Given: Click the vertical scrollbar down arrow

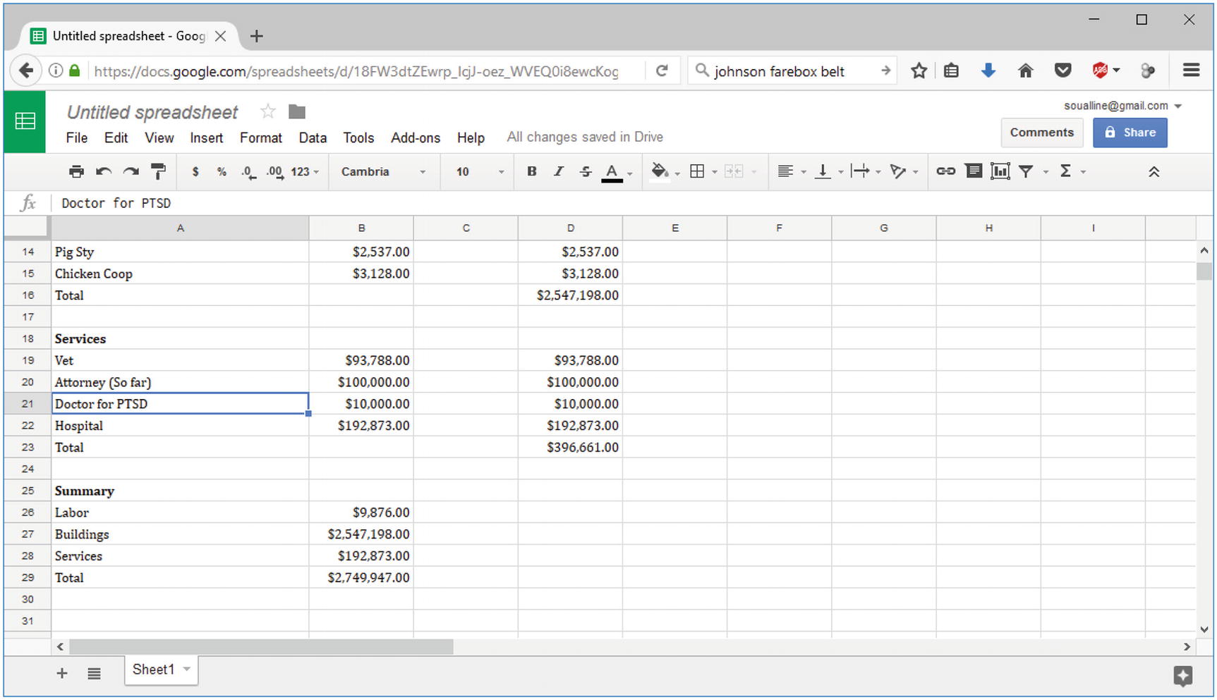Looking at the screenshot, I should [1204, 629].
